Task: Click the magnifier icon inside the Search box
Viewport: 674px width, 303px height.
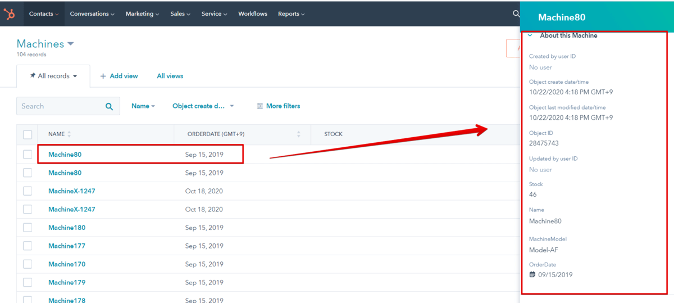Action: (109, 106)
